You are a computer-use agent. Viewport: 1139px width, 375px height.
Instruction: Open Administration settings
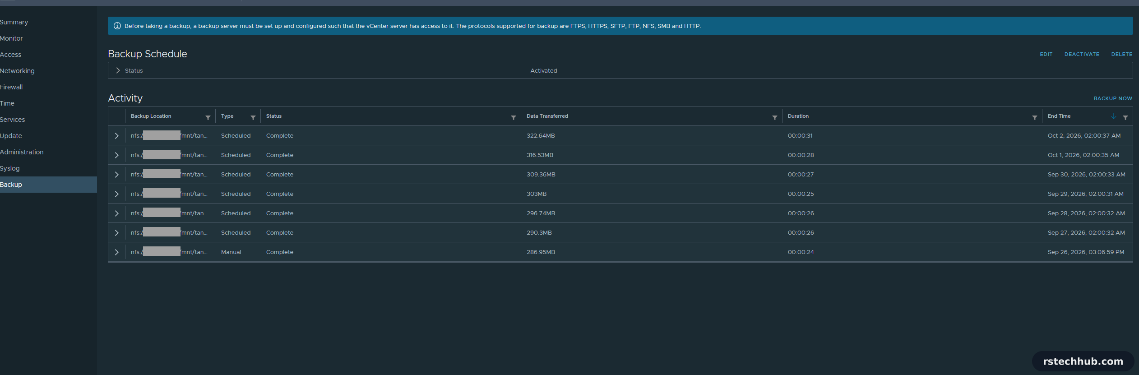22,152
